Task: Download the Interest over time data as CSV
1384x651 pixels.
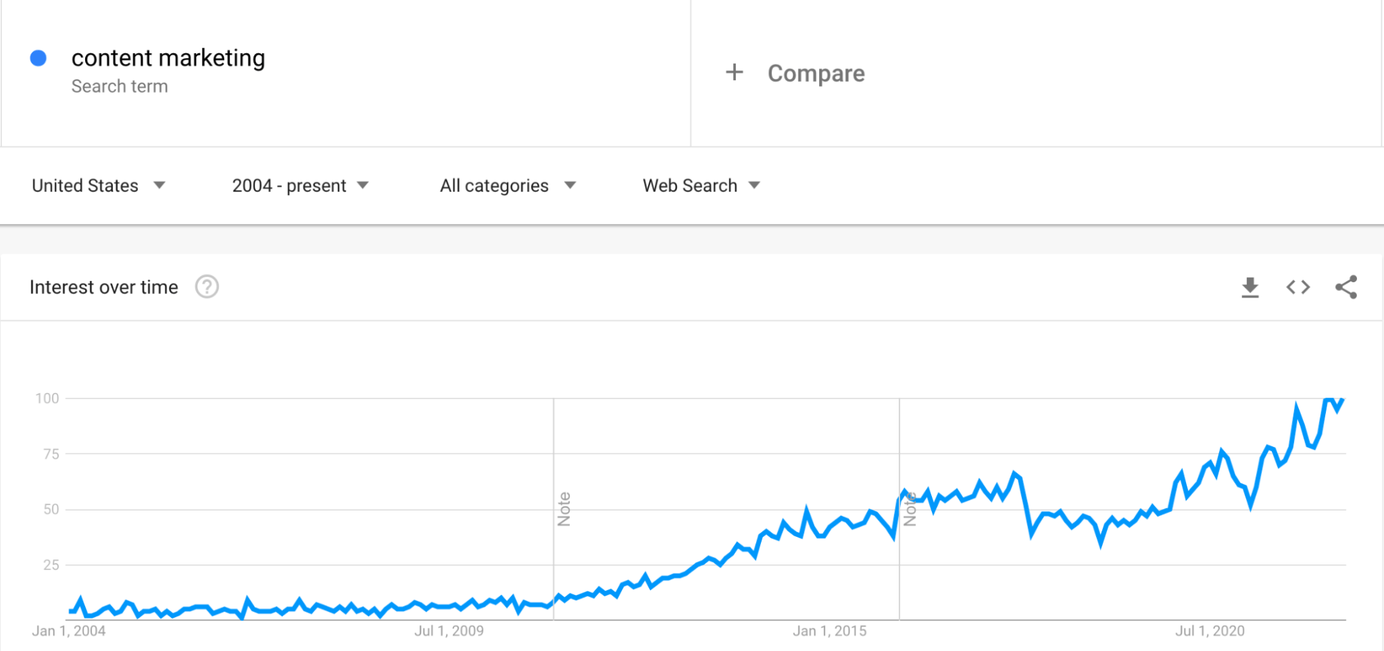Action: click(x=1250, y=287)
